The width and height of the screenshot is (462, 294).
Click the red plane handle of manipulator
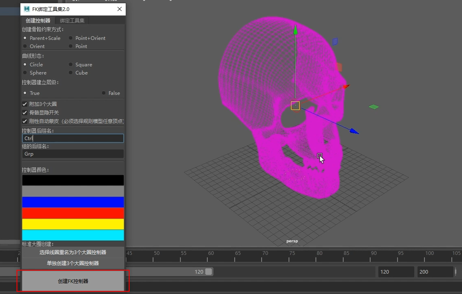[x=338, y=66]
